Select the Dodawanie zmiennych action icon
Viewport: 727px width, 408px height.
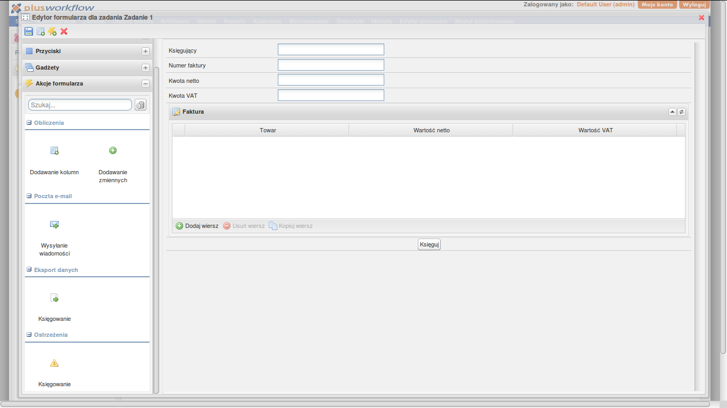[x=113, y=150]
